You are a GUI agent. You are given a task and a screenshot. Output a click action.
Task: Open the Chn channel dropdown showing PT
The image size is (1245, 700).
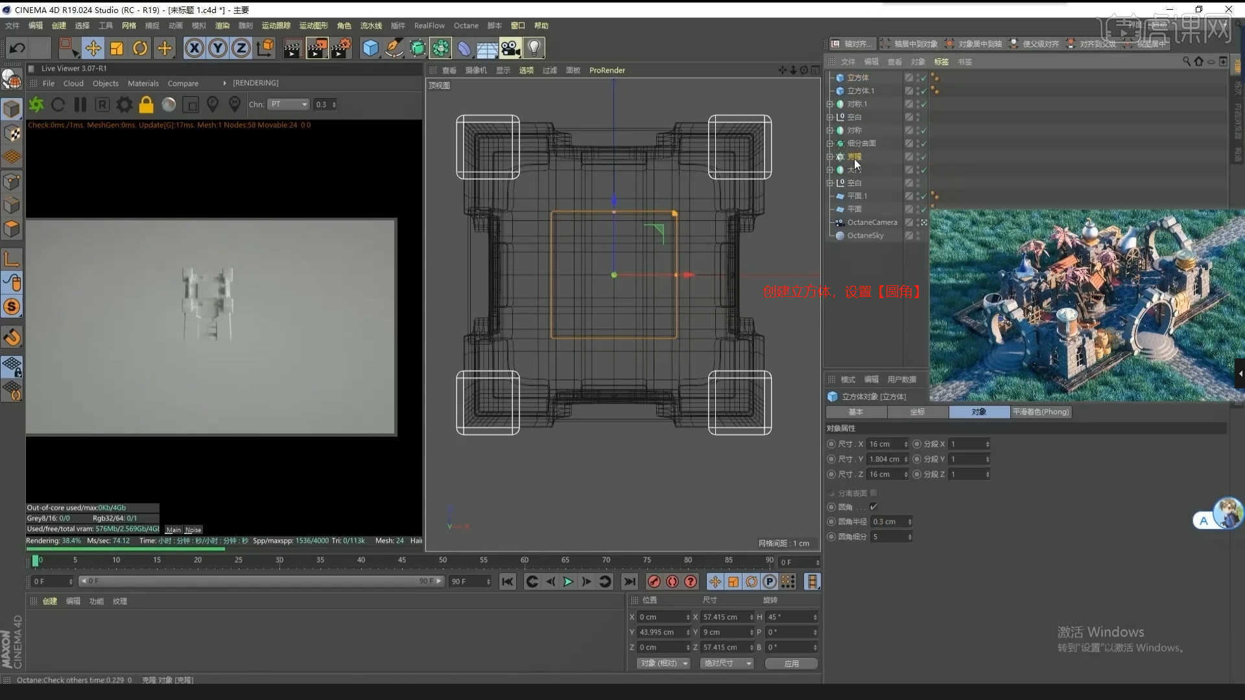click(288, 104)
